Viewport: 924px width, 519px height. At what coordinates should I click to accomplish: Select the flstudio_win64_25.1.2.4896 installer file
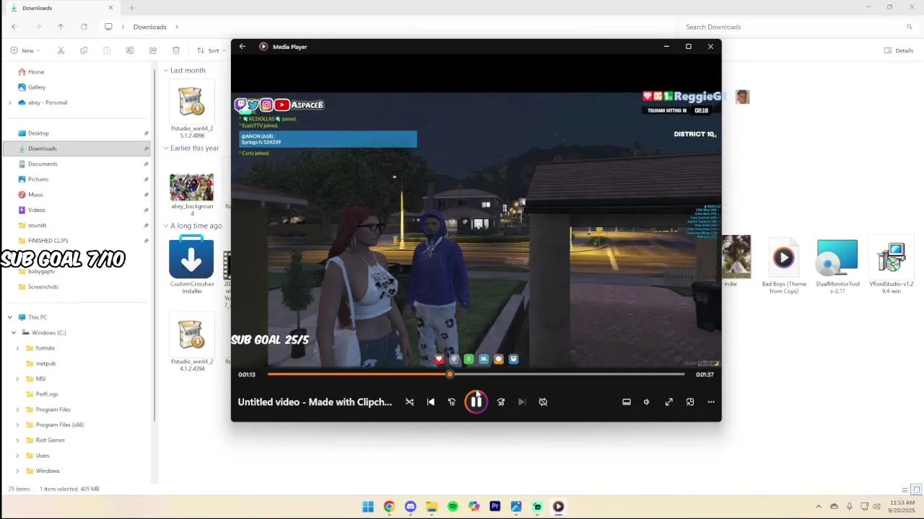(x=192, y=110)
